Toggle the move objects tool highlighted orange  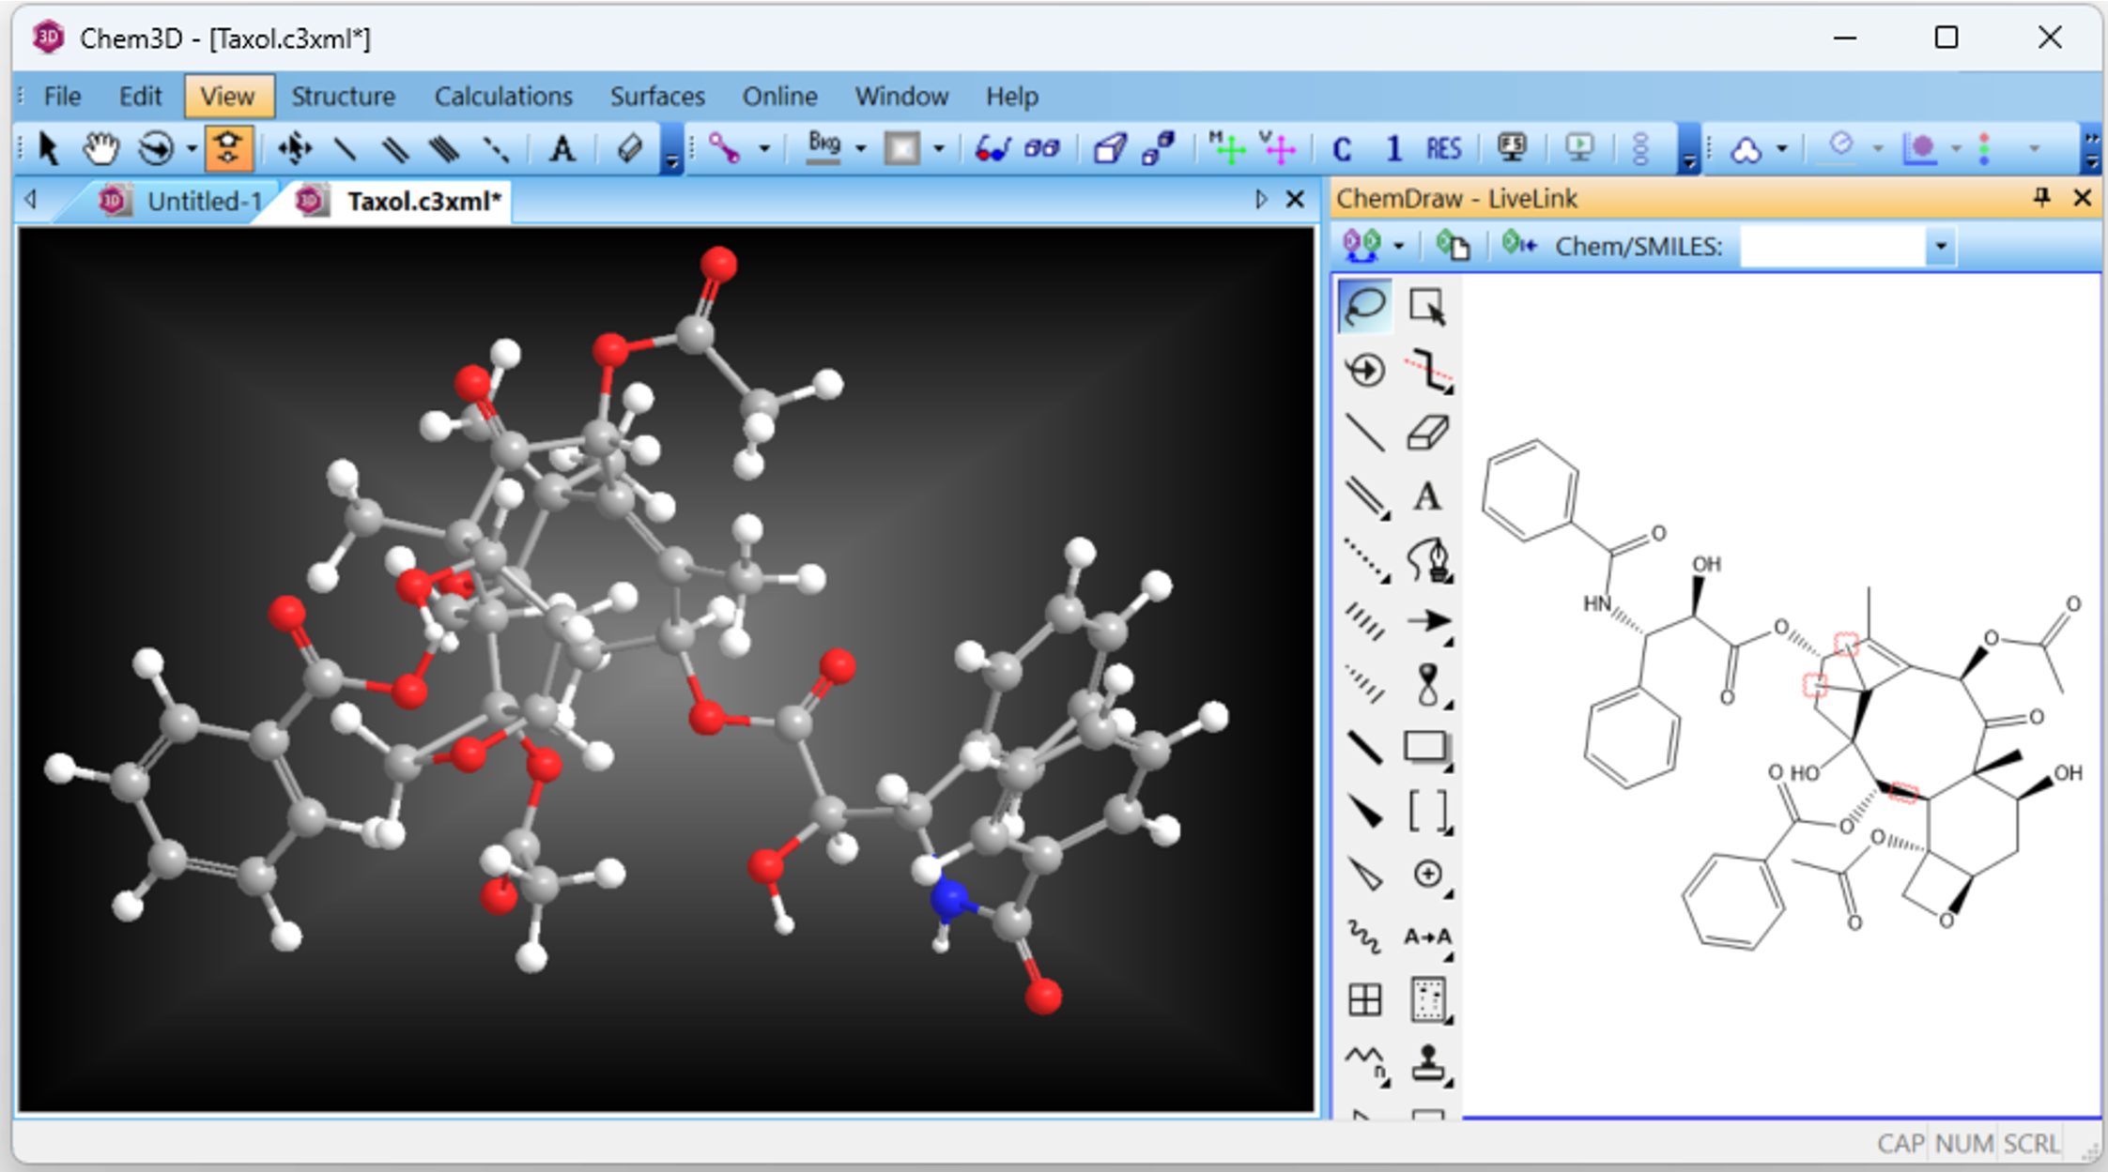coord(228,148)
